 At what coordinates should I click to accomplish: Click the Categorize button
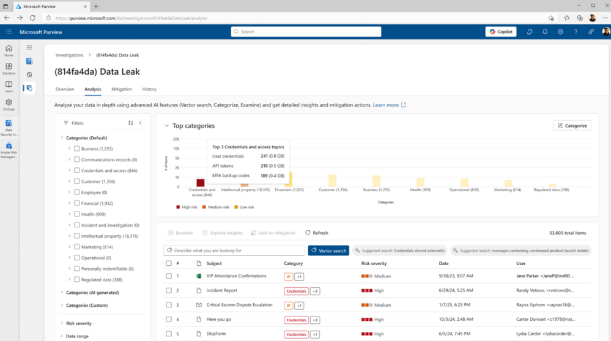572,125
